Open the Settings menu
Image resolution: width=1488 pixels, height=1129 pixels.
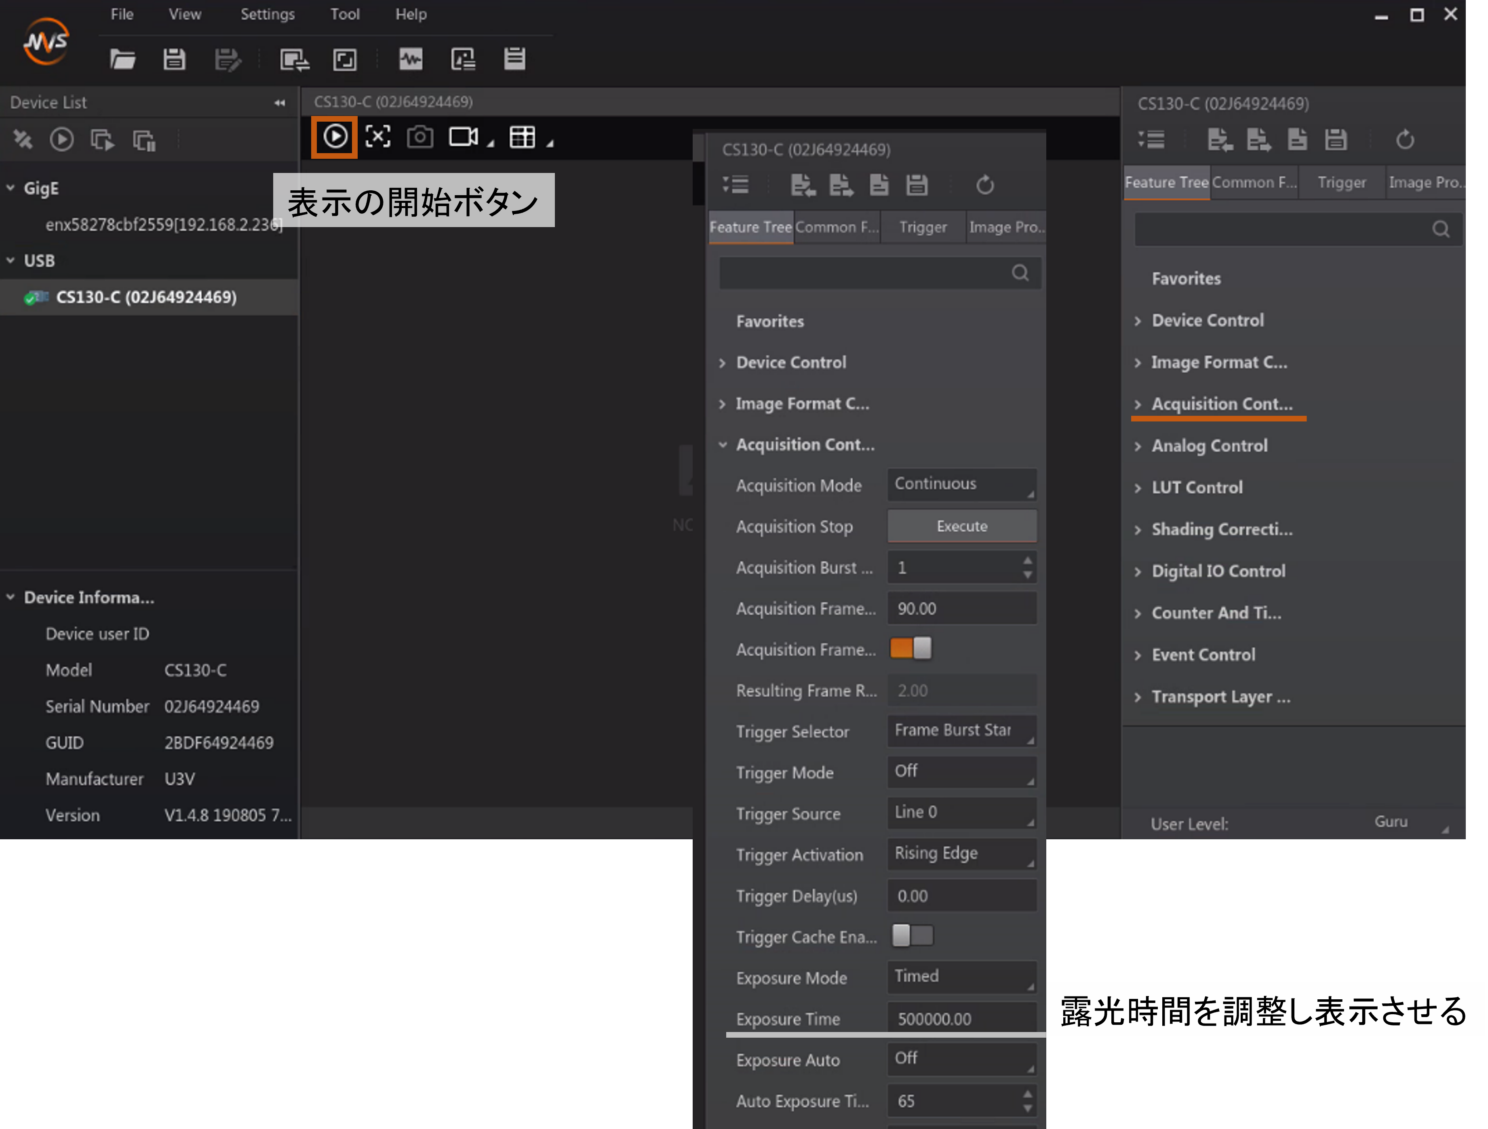[267, 14]
